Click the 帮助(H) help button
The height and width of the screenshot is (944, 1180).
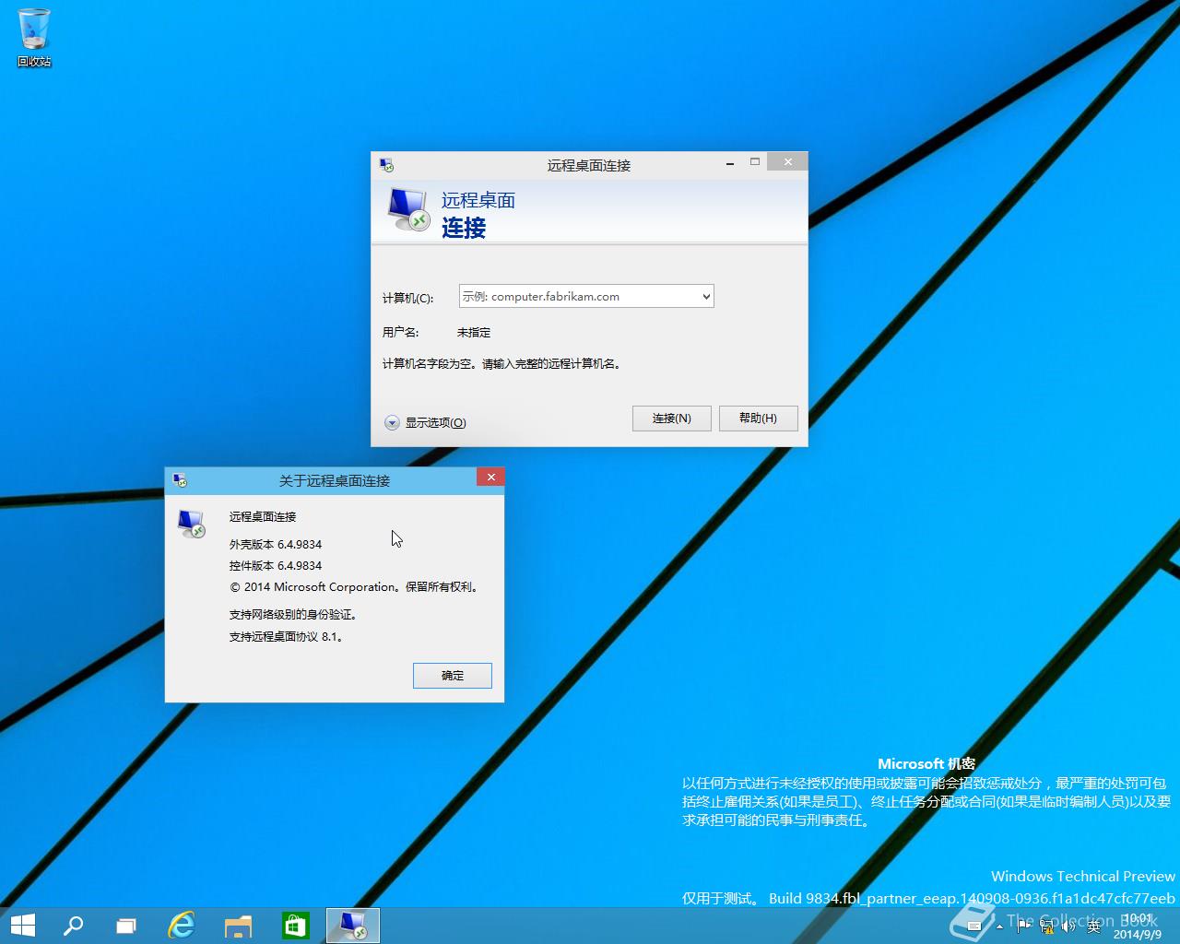pyautogui.click(x=758, y=419)
